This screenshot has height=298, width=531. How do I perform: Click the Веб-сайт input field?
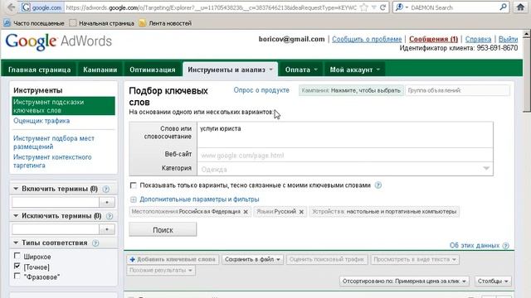point(345,156)
